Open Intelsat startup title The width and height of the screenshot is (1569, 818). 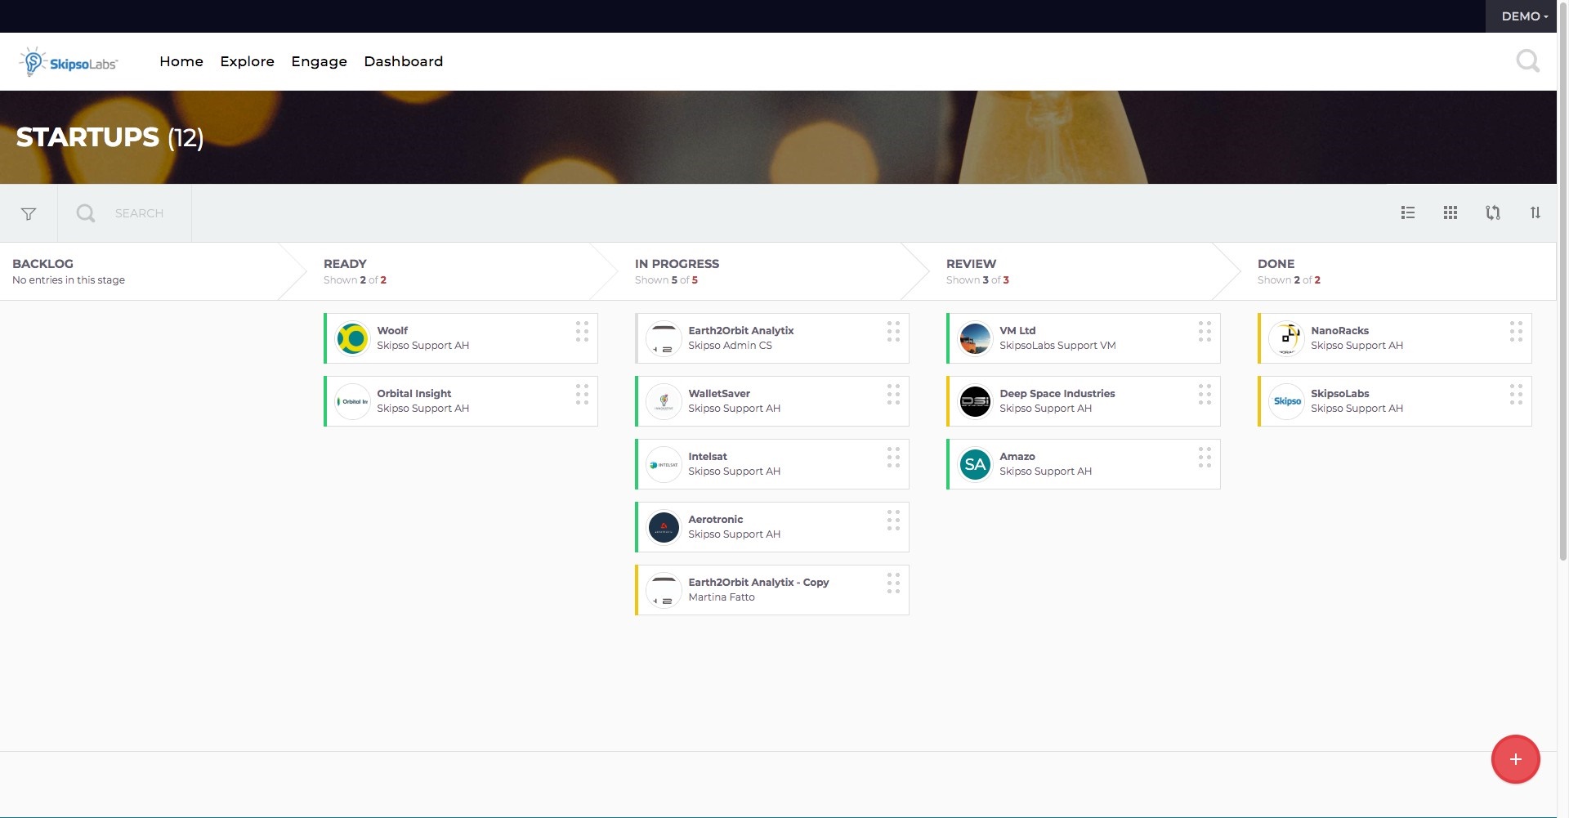[708, 457]
